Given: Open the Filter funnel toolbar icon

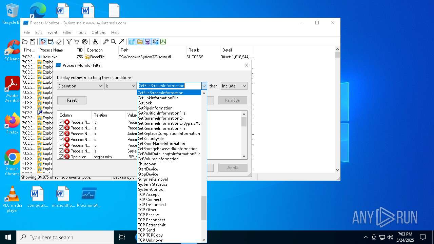Looking at the screenshot, I should point(69,42).
